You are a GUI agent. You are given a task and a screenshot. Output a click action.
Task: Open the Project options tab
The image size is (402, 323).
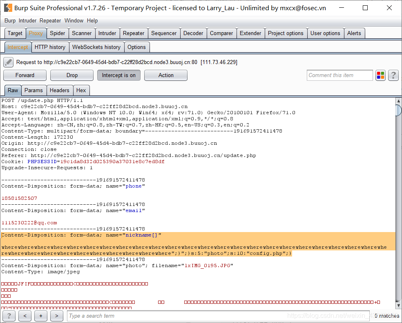[x=286, y=33]
